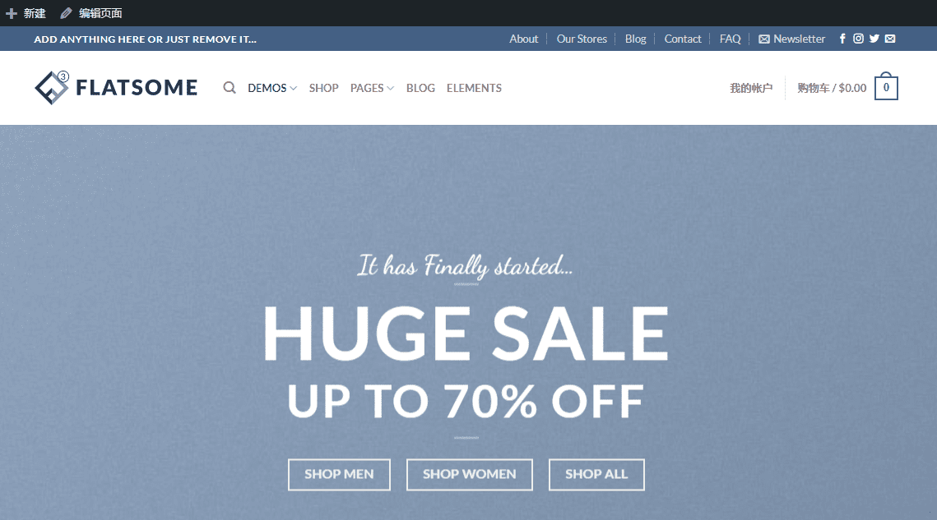Image resolution: width=937 pixels, height=520 pixels.
Task: Expand the DEMOS dropdown menu
Action: click(272, 88)
